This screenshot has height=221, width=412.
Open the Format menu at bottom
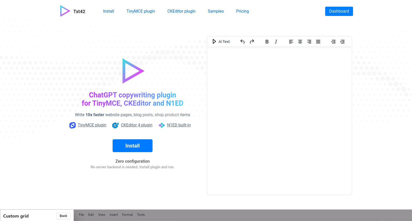pyautogui.click(x=128, y=215)
